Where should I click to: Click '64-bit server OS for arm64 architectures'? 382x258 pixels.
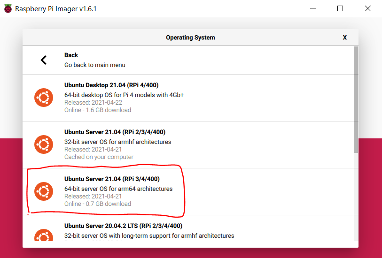[x=118, y=189]
